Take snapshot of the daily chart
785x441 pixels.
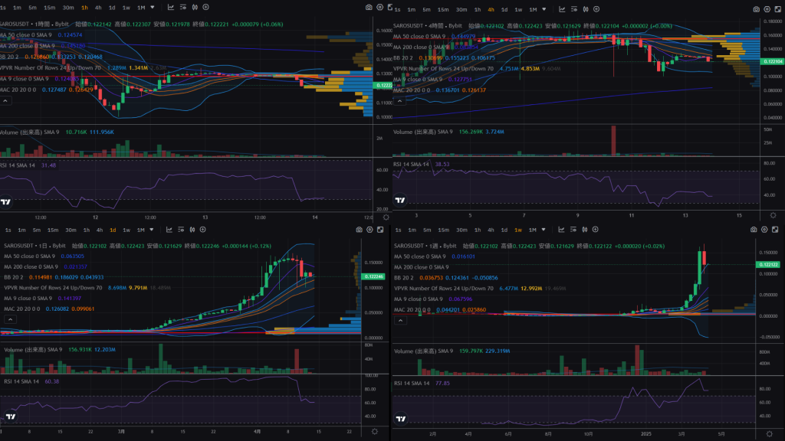coord(359,230)
